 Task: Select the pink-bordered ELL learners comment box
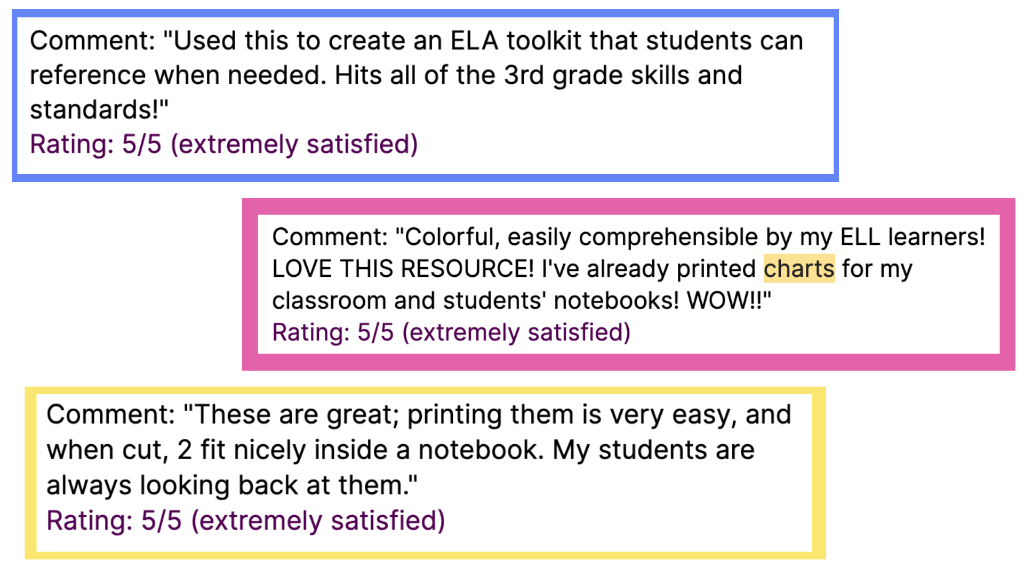[x=629, y=284]
